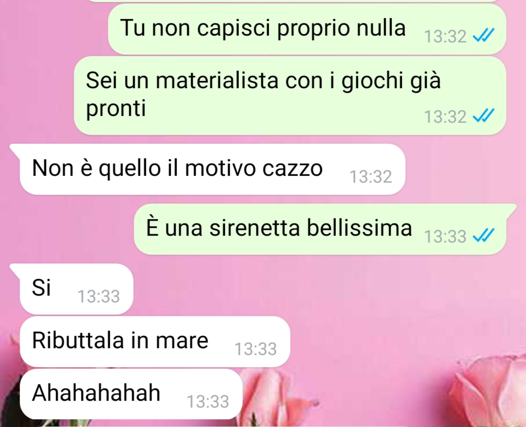Tap the 'È una sirenetta bellissima' bubble
Image resolution: width=526 pixels, height=427 pixels.
coord(325,229)
